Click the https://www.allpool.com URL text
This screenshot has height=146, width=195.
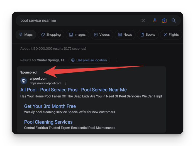point(45,83)
